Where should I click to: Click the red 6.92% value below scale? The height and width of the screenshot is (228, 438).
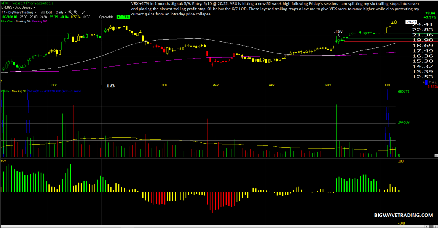432,86
